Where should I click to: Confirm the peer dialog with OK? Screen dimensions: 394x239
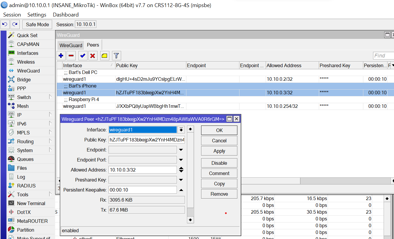219,130
